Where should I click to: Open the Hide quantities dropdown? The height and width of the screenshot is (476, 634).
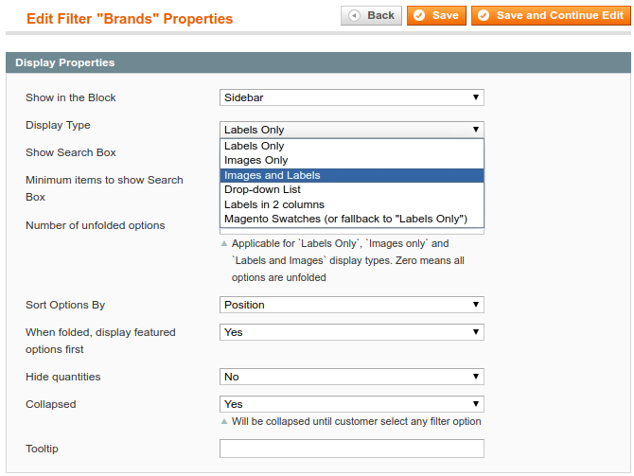351,377
